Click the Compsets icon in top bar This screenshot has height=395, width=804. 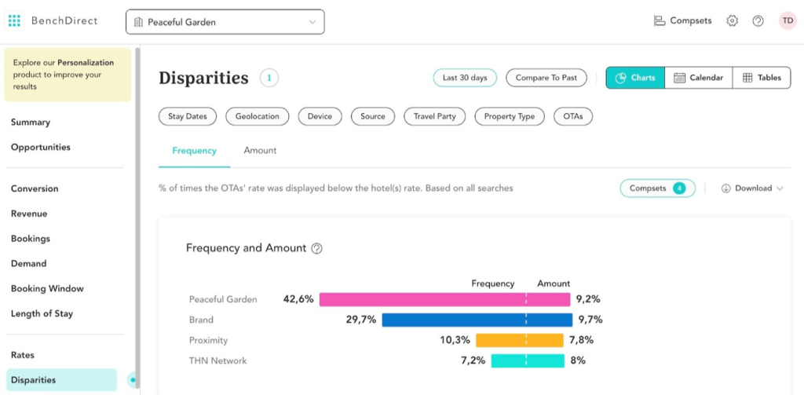point(660,21)
